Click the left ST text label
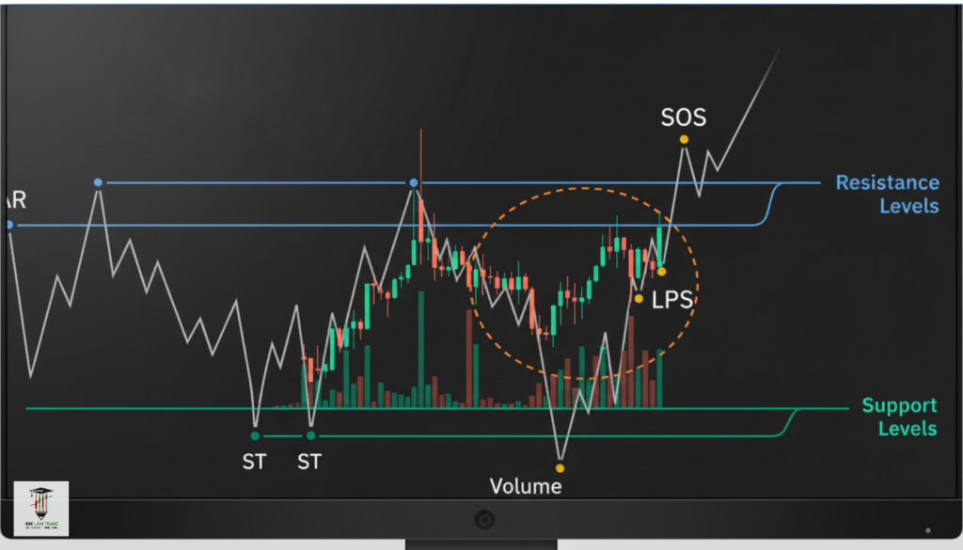This screenshot has height=550, width=963. pos(255,462)
